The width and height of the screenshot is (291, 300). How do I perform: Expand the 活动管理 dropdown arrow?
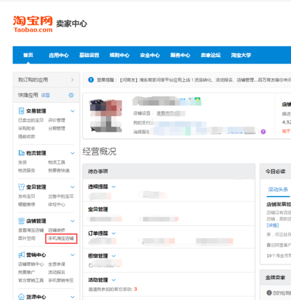[x=113, y=280]
